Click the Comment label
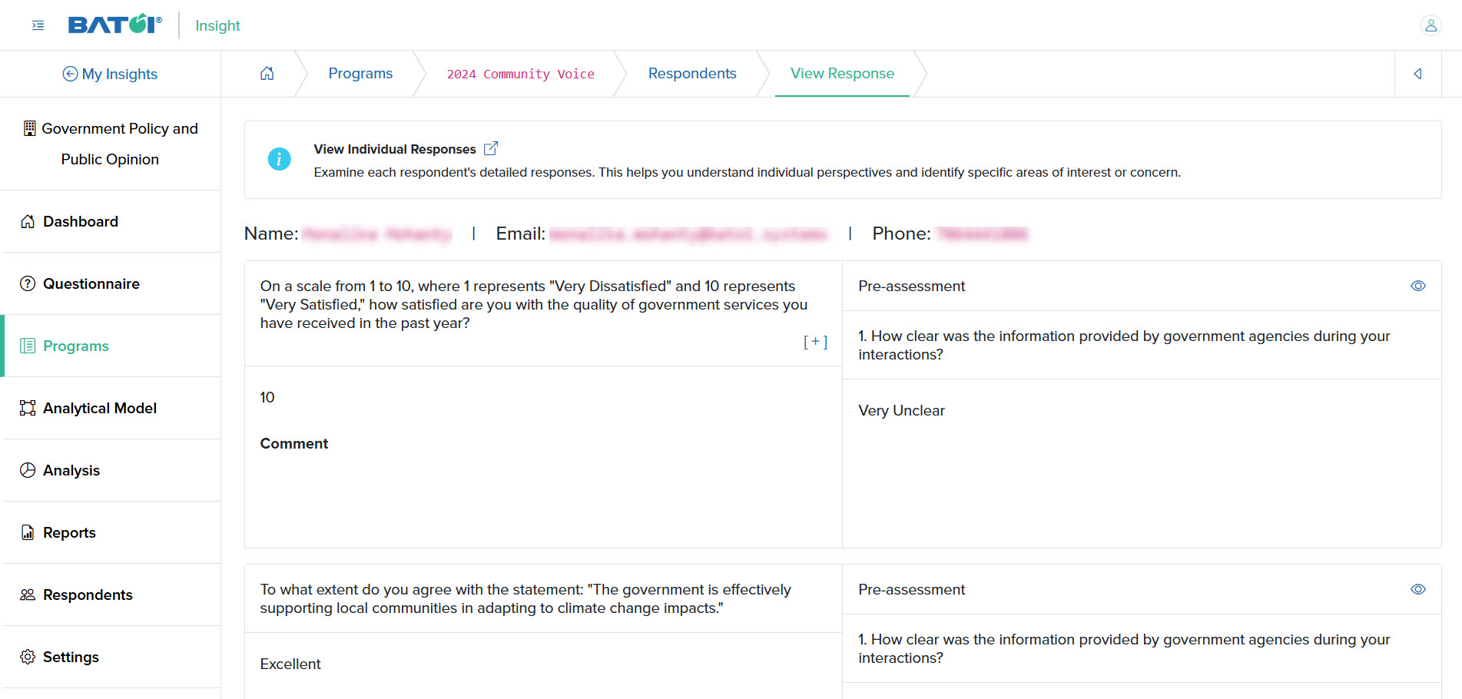This screenshot has height=699, width=1462. pyautogui.click(x=294, y=443)
